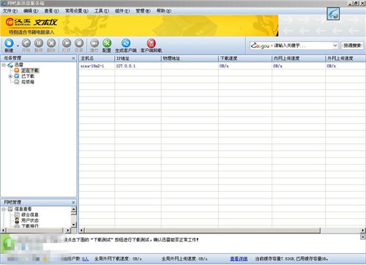Select the 垃圾箱 trash icon
Viewport: 366px width, 265px height.
(x=17, y=82)
